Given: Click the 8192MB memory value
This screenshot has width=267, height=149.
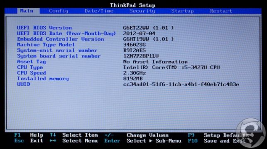Looking at the screenshot, I should point(133,79).
